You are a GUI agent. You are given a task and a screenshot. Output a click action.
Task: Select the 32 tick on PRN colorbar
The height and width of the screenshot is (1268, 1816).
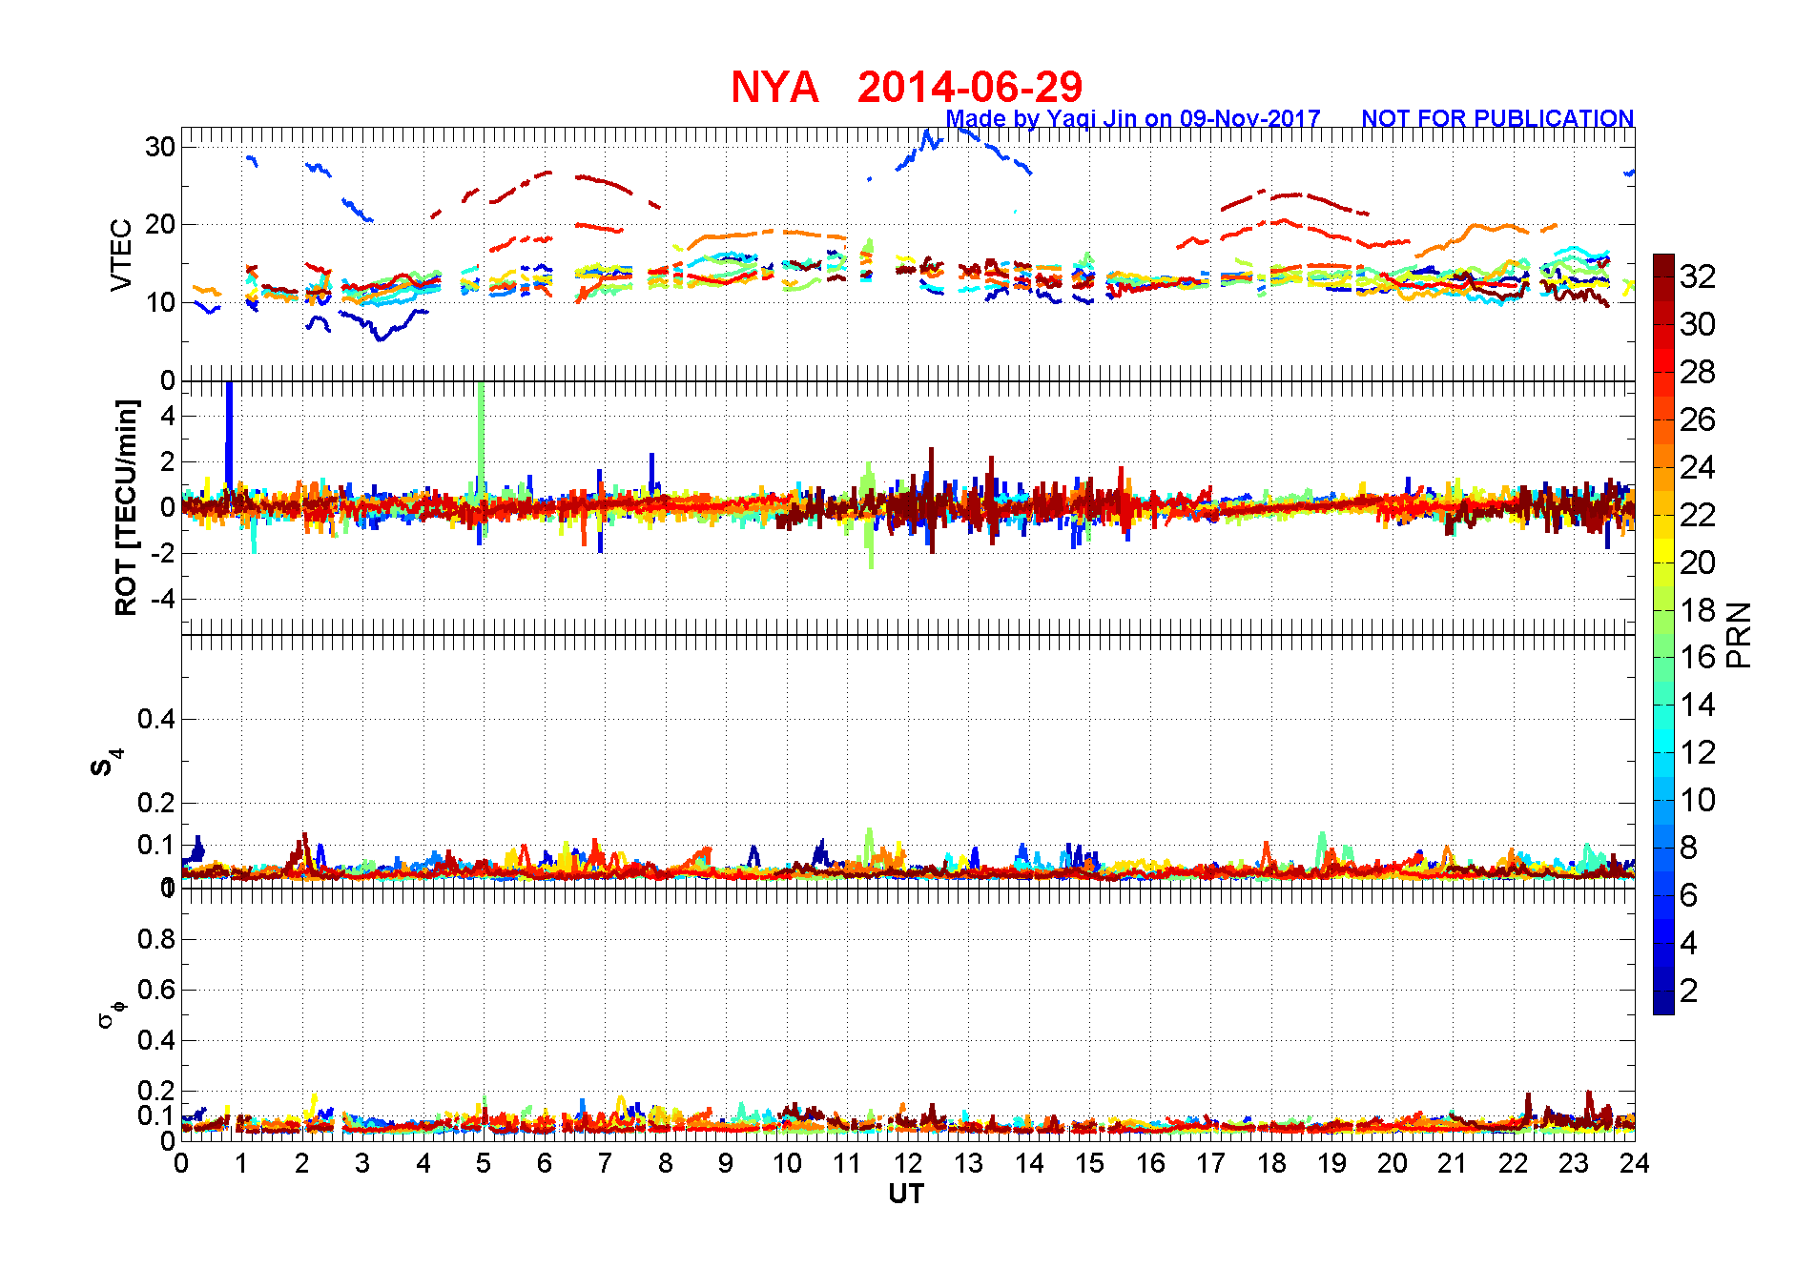(x=1698, y=276)
